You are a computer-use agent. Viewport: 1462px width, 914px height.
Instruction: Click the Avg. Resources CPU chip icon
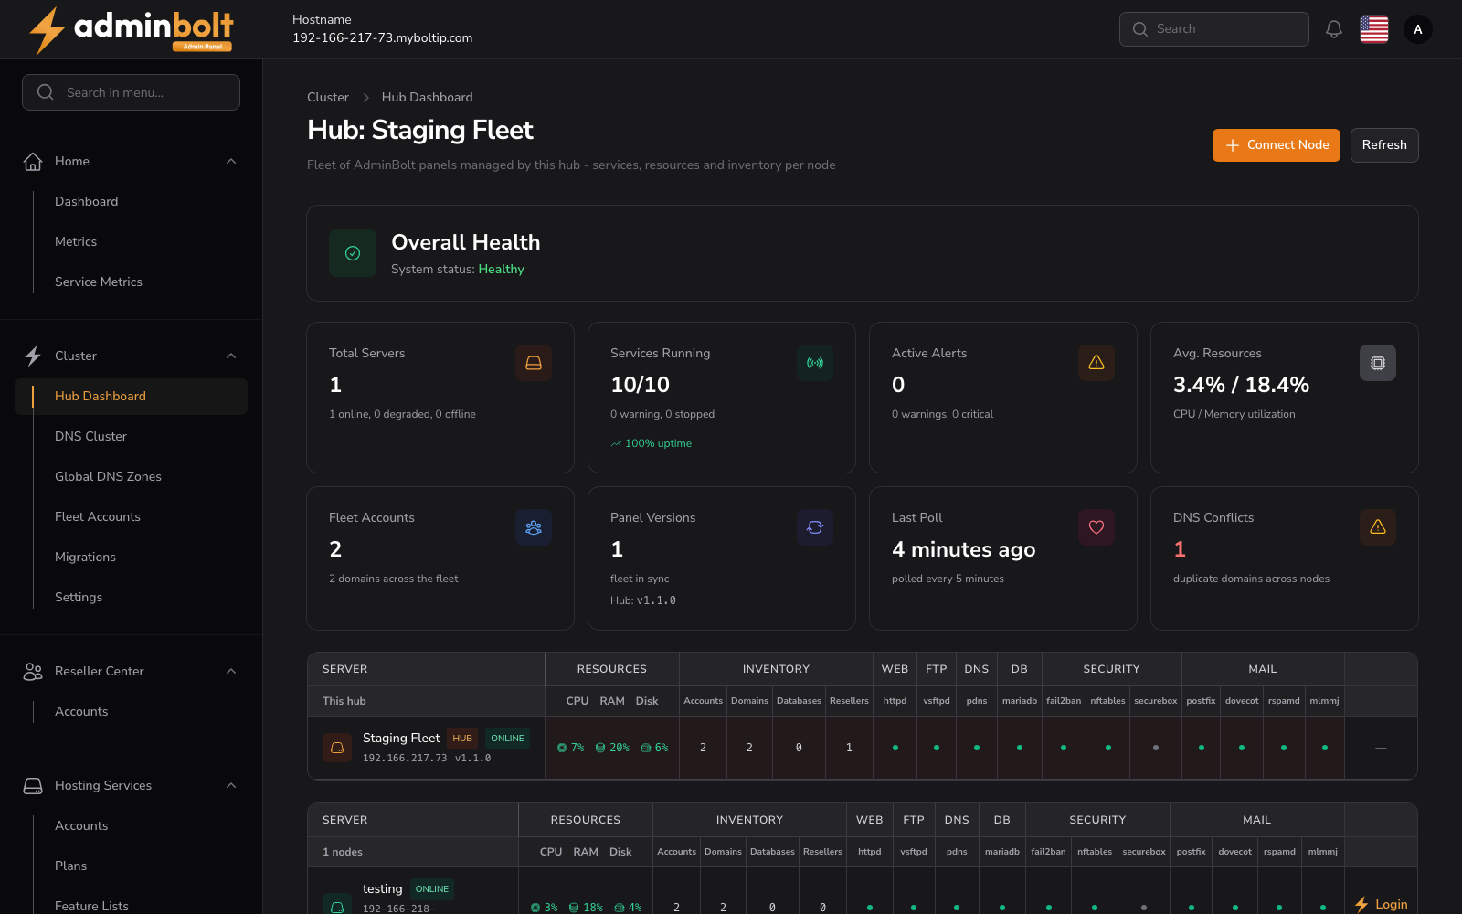pyautogui.click(x=1378, y=363)
